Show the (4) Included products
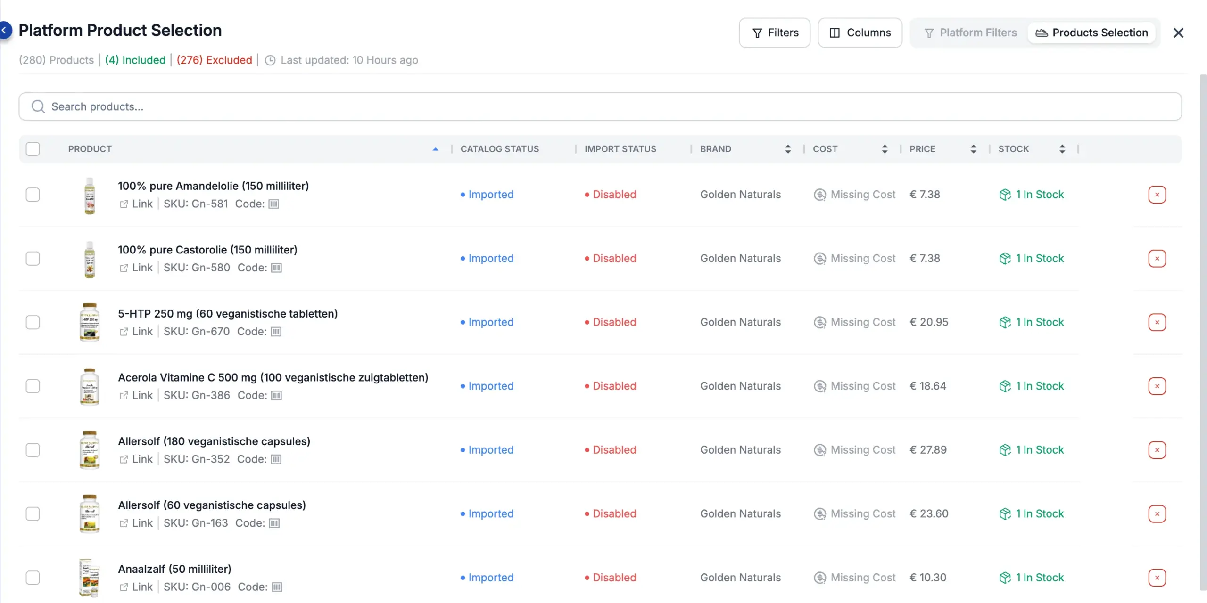 click(x=135, y=60)
